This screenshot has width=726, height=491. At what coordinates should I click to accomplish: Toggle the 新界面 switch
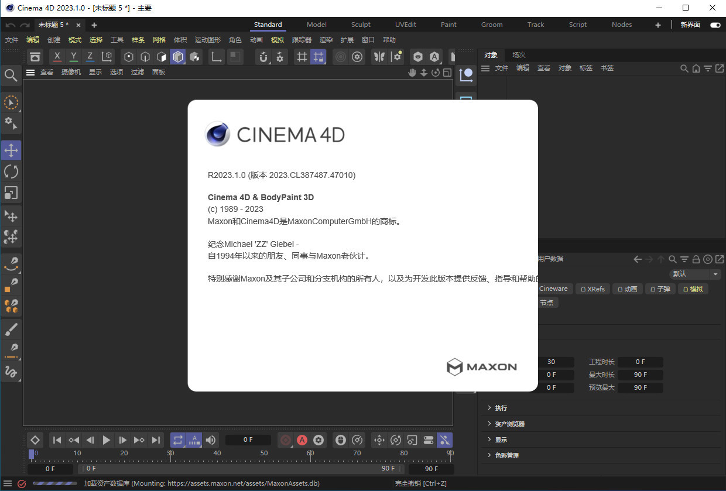click(715, 25)
